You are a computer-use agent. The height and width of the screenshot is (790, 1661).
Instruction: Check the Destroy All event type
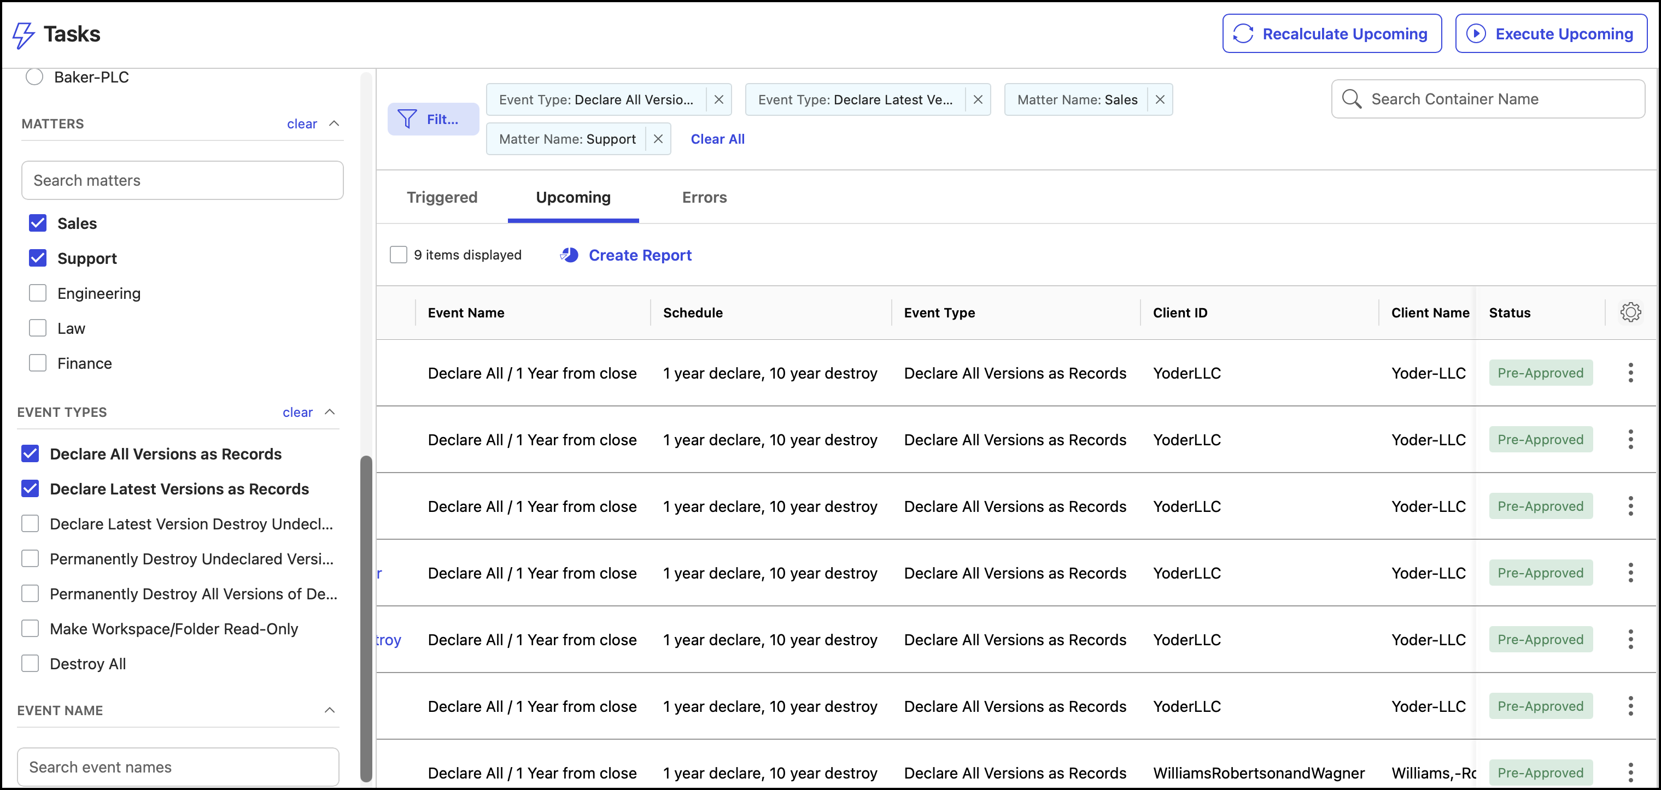[x=30, y=664]
